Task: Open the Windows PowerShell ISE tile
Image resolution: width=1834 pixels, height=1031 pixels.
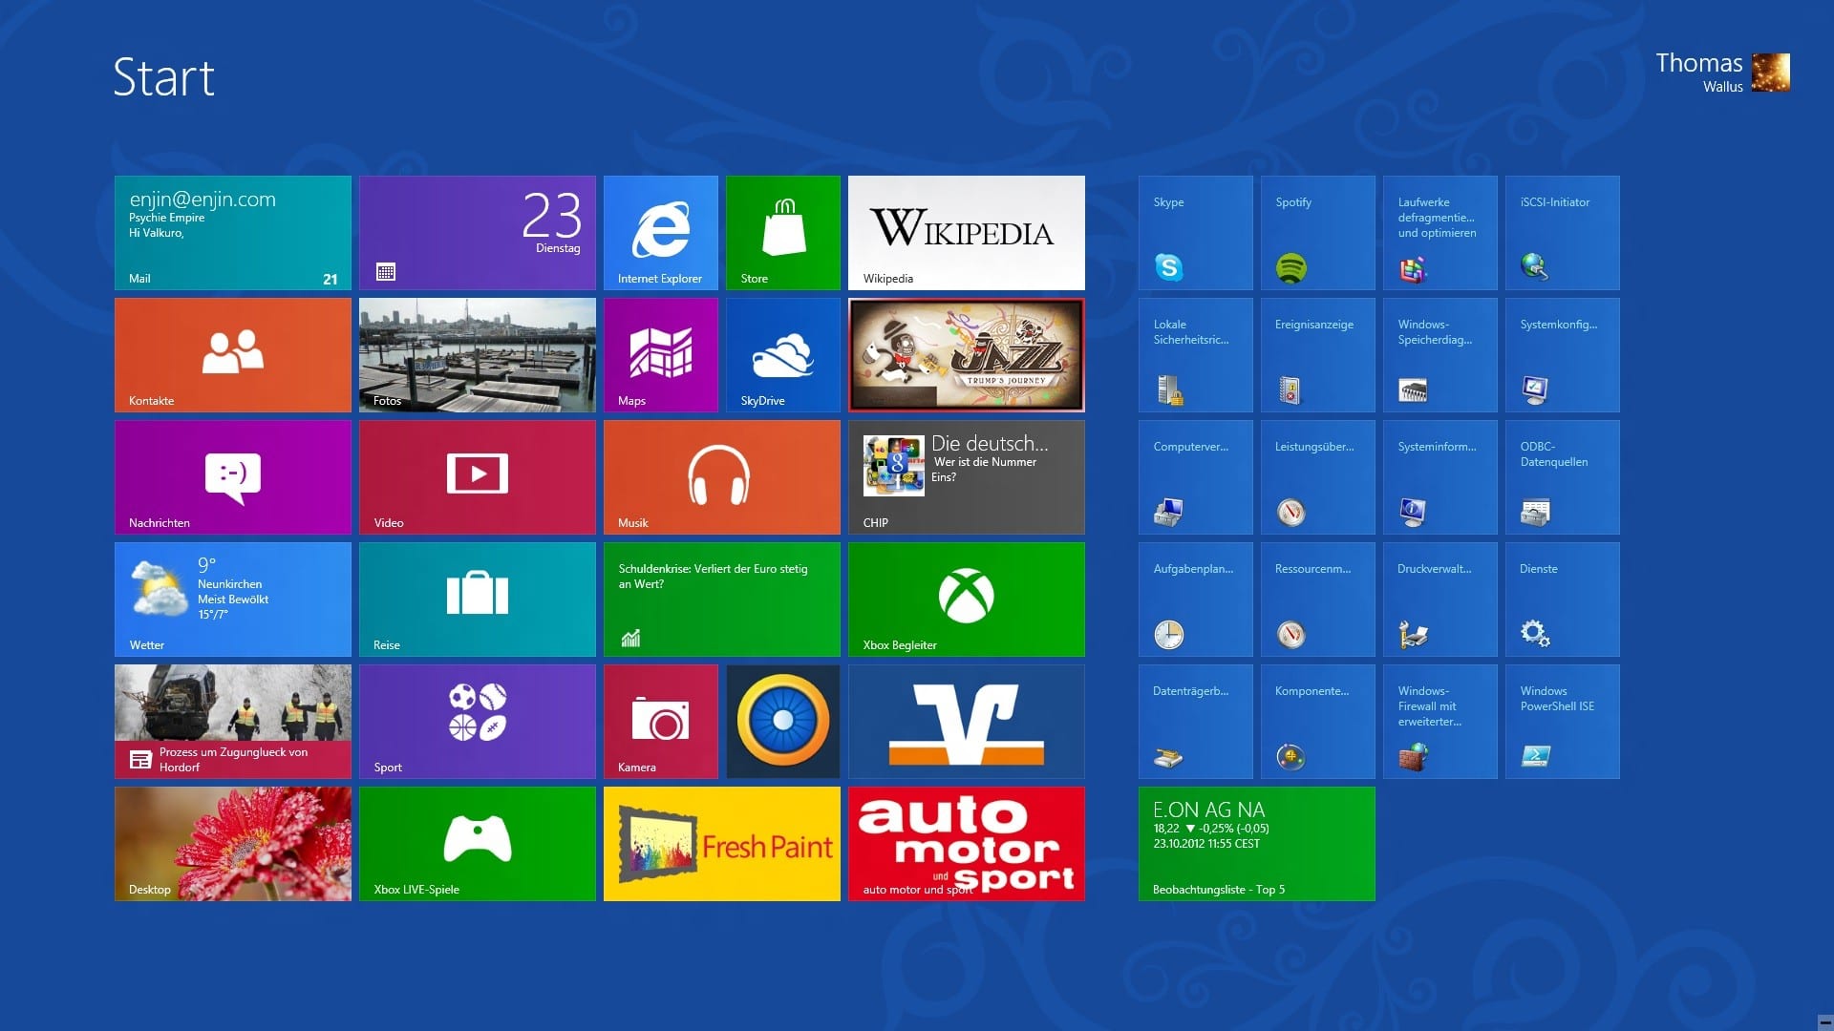Action: pyautogui.click(x=1562, y=721)
